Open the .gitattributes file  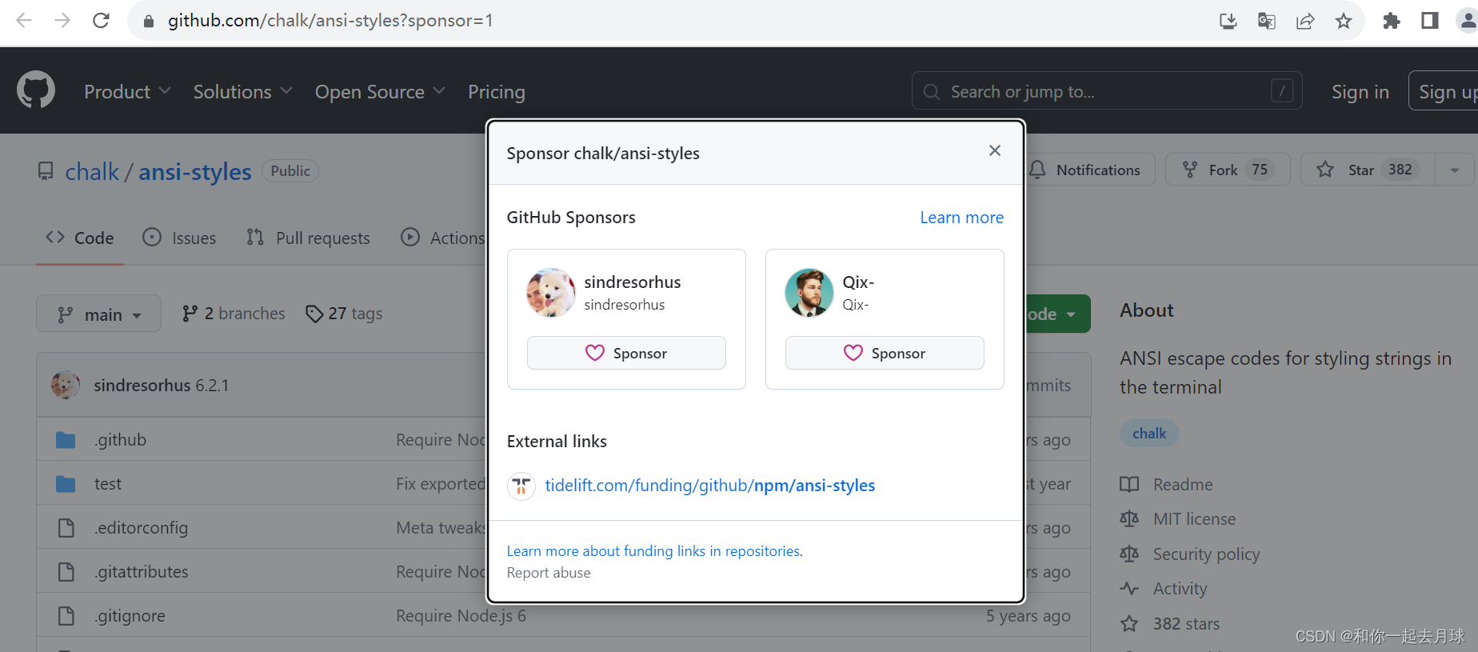142,572
